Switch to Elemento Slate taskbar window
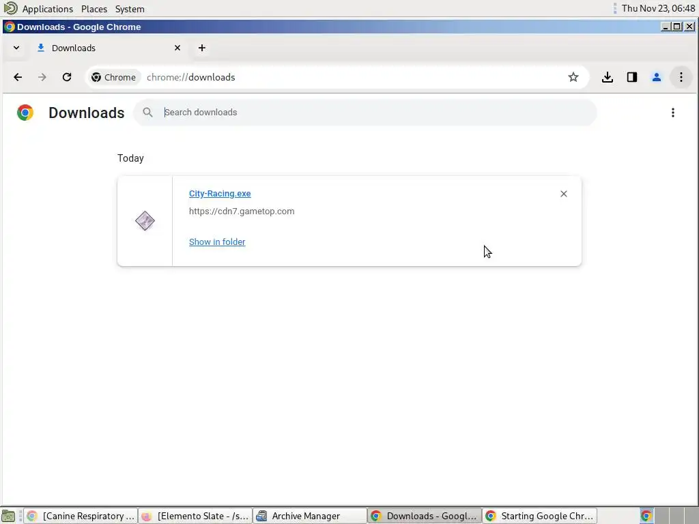Viewport: 699px width, 524px height. point(195,516)
